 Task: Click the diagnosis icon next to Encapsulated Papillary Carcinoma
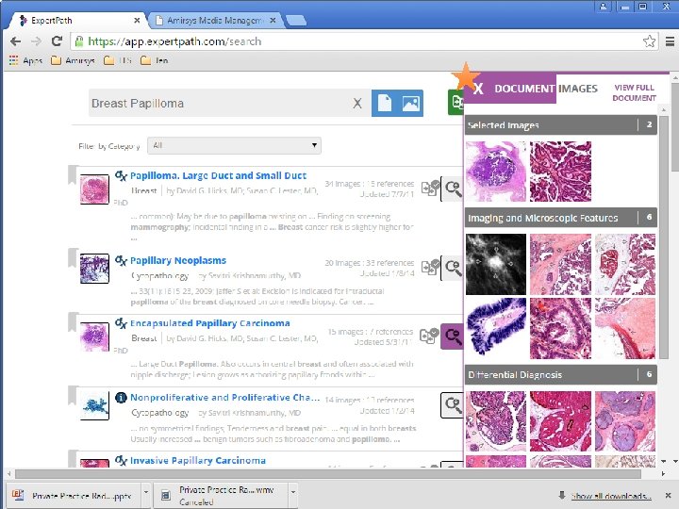[x=121, y=323]
